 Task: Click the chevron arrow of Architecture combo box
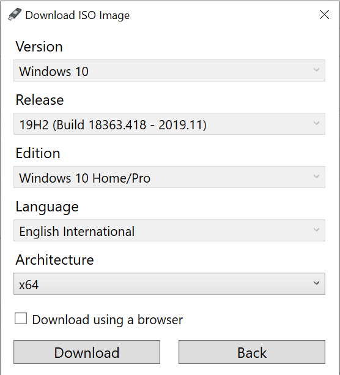click(316, 284)
